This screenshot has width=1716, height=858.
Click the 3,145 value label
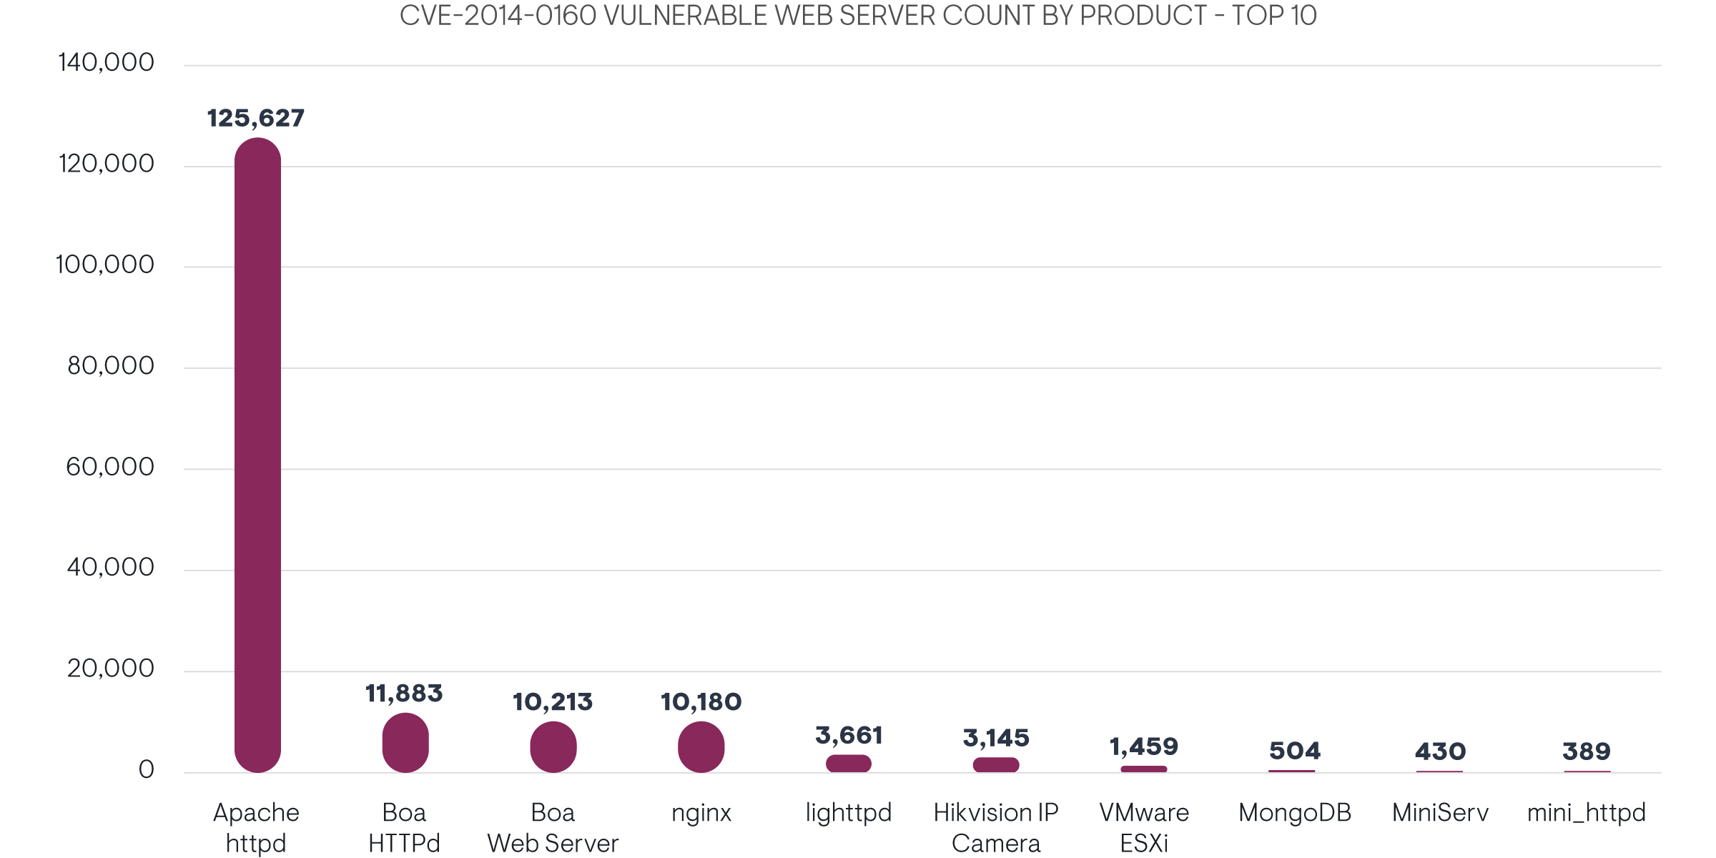[x=996, y=737]
